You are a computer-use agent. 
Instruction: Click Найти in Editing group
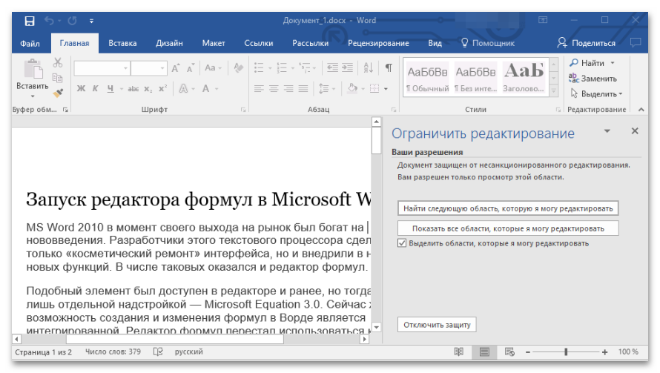pos(592,63)
